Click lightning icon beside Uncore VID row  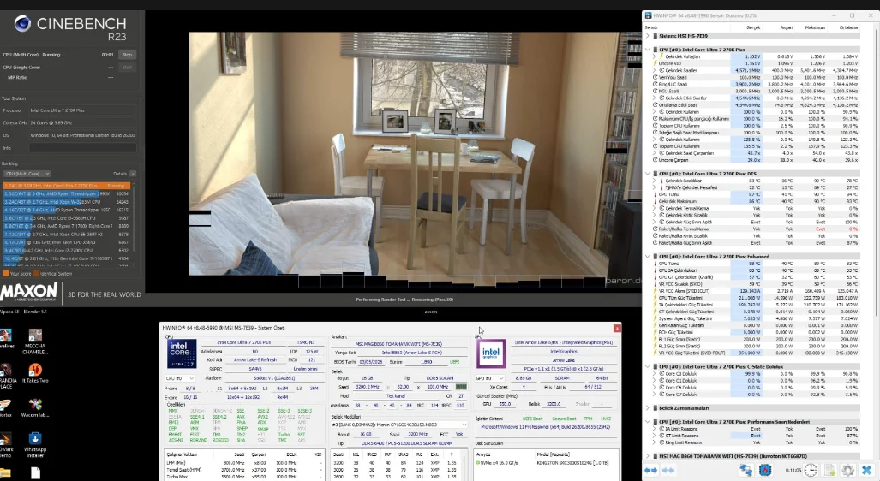[655, 63]
